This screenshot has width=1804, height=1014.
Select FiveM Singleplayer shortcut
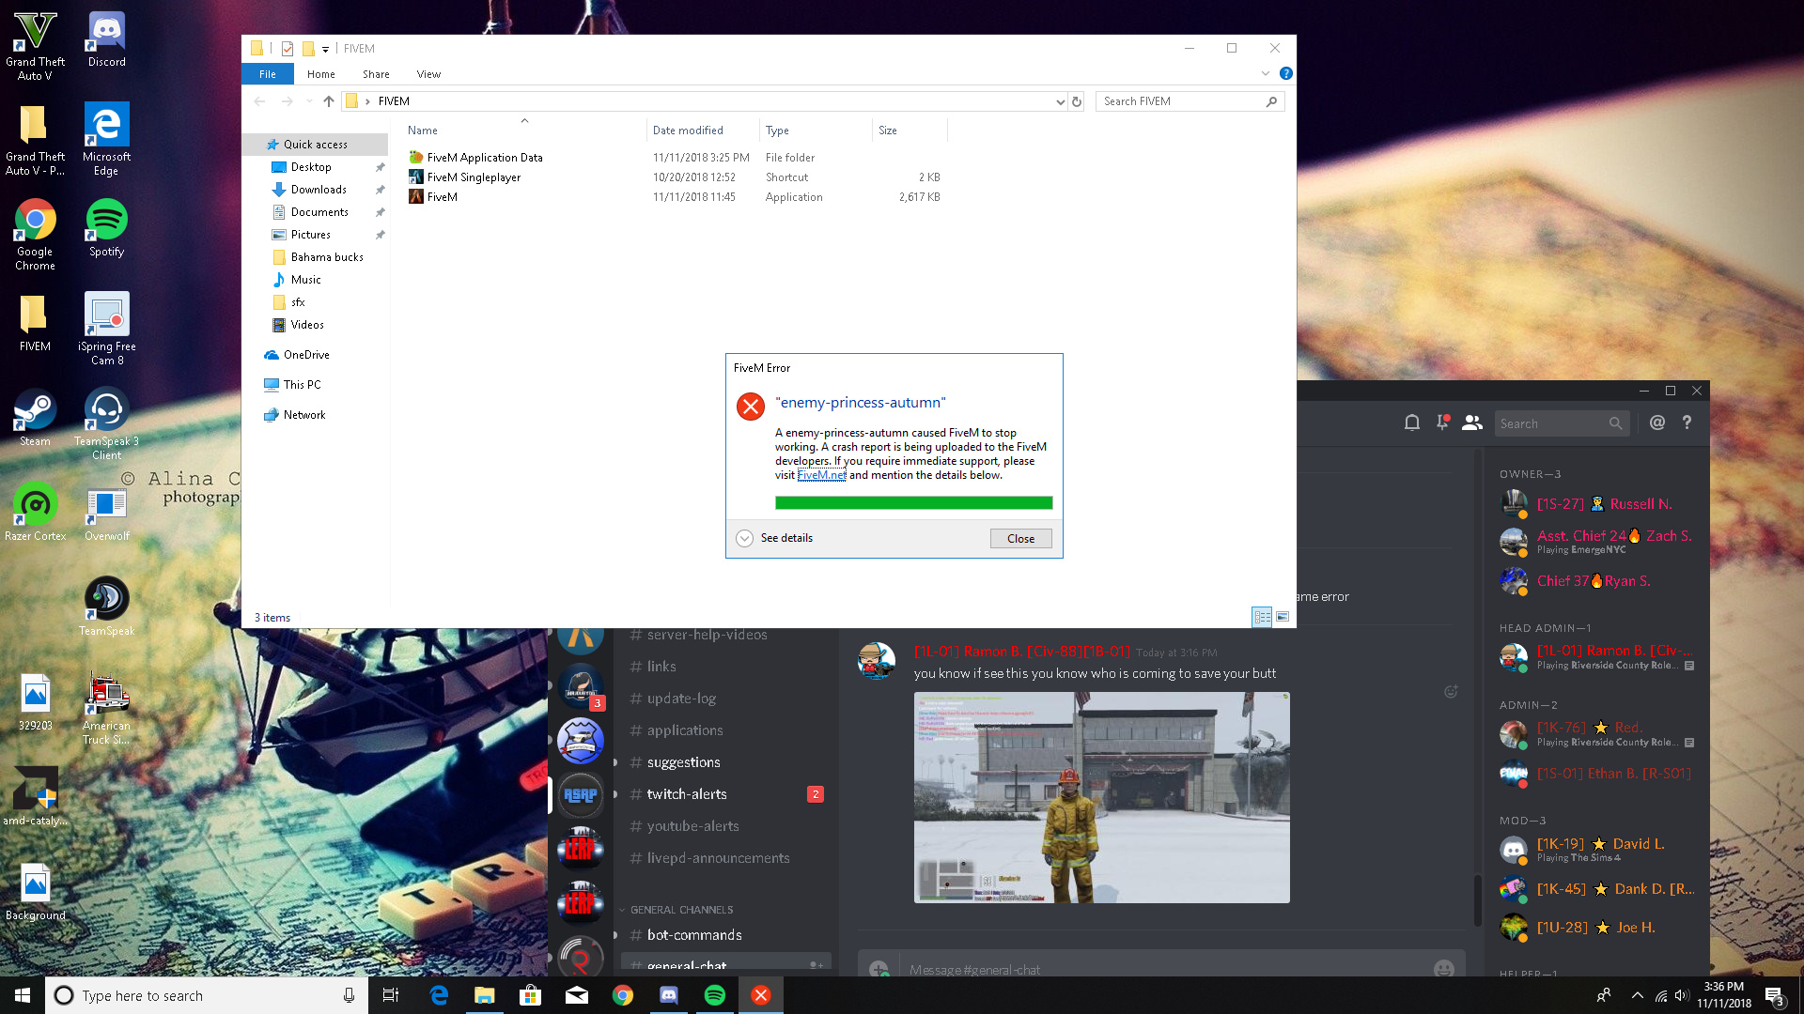[474, 177]
